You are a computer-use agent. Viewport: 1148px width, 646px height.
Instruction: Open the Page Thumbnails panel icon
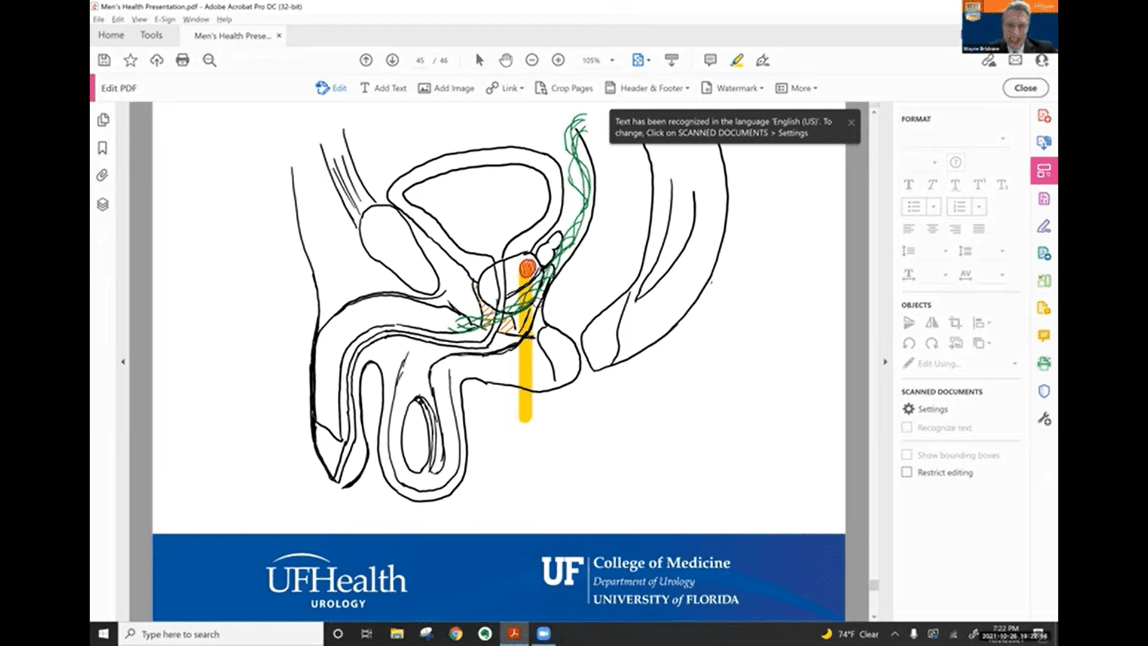pyautogui.click(x=103, y=120)
